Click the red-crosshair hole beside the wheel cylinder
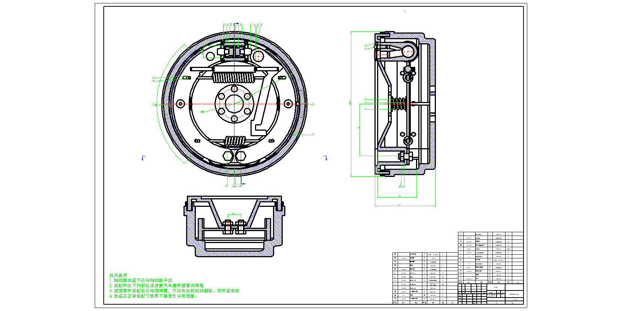Screen dimensions: 622x311 click(258, 56)
